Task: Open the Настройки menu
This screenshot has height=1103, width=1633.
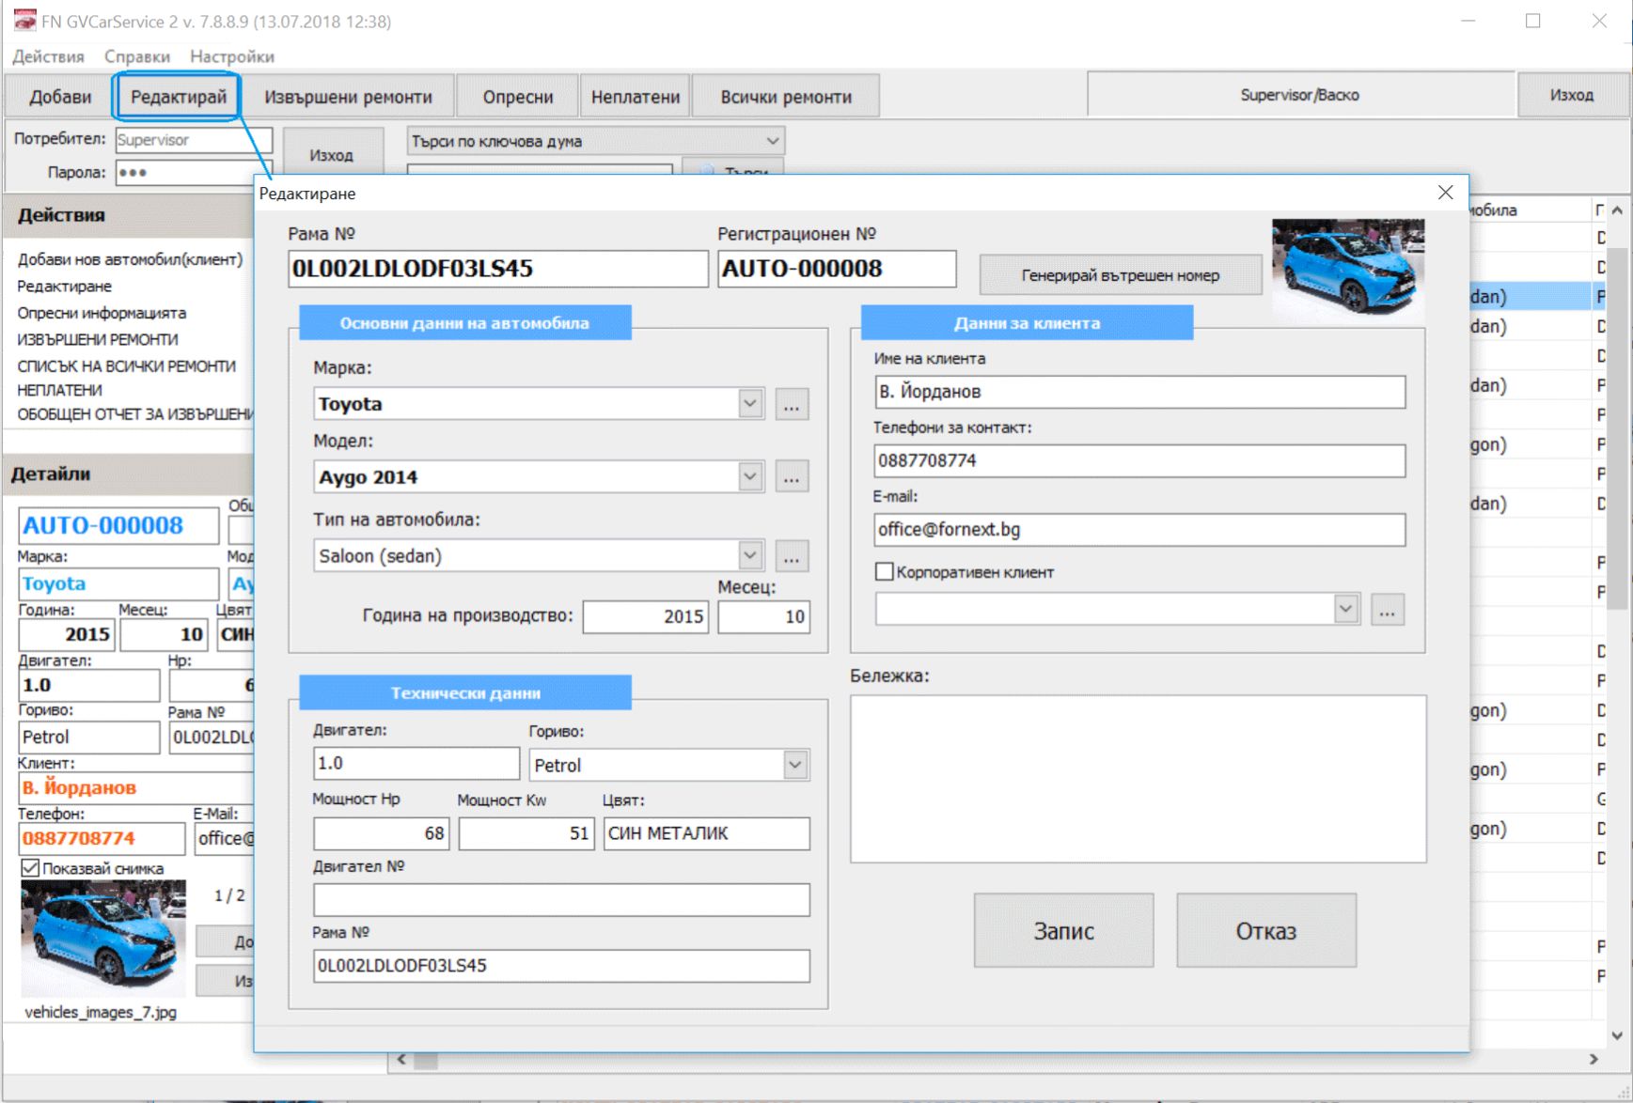Action: tap(232, 56)
